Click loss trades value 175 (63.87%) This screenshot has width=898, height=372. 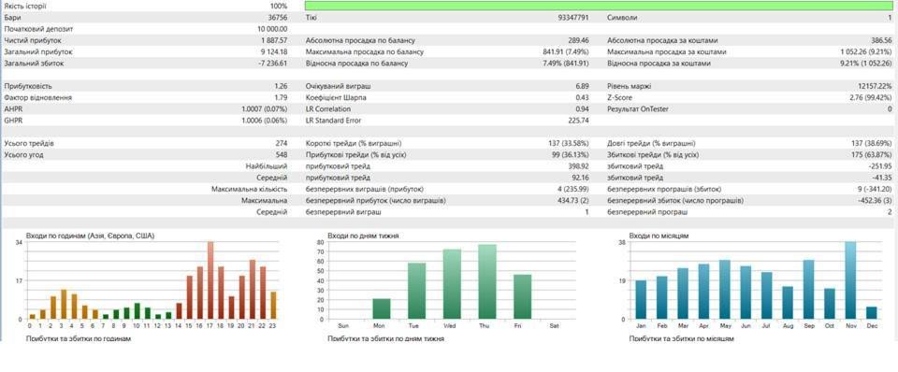(872, 154)
